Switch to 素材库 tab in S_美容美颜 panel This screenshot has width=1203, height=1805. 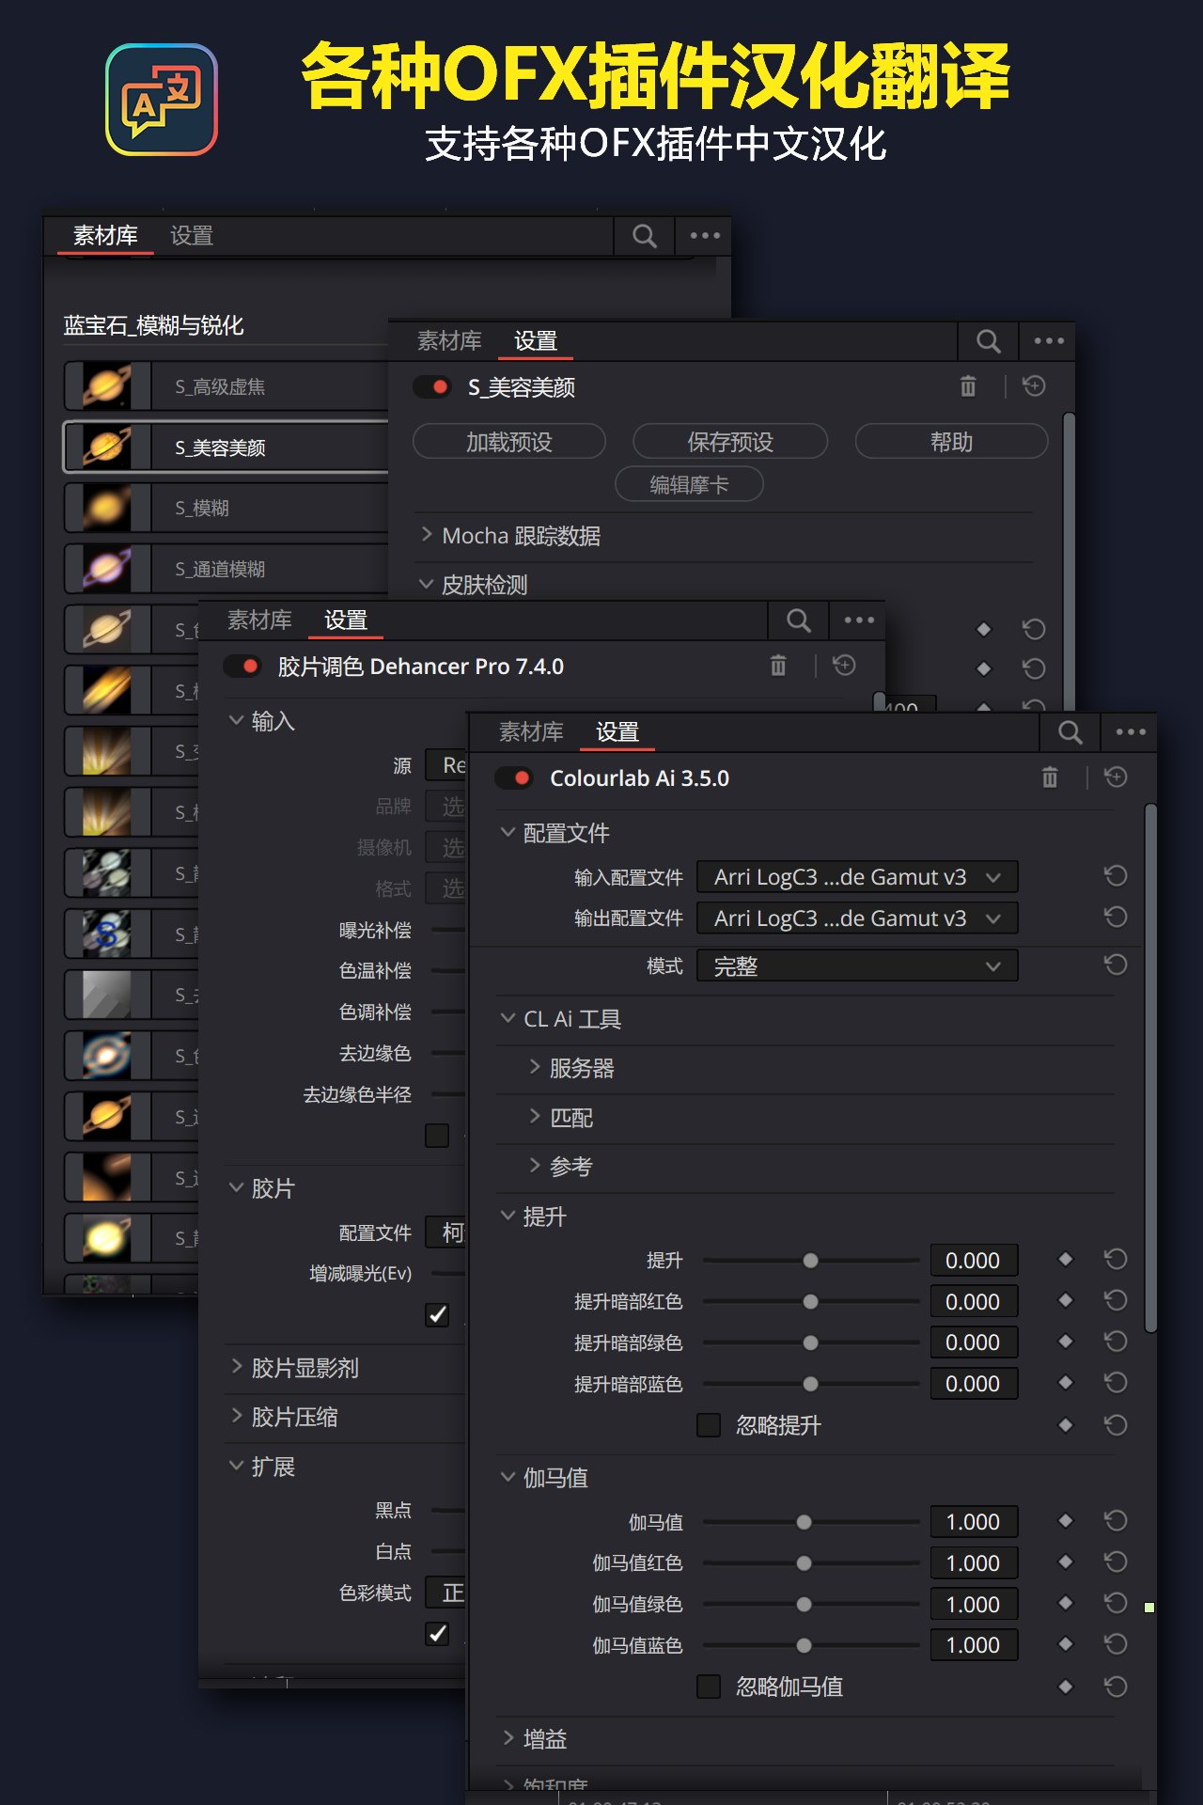click(x=449, y=340)
